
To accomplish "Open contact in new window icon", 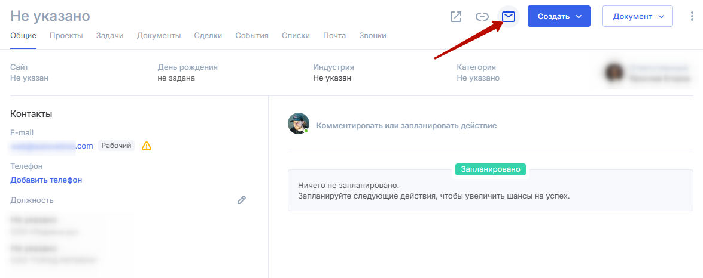I will click(456, 17).
